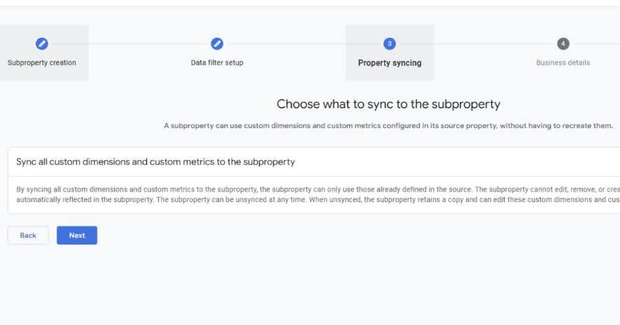
Task: Click the pencil icon above Data filter setup
Action: point(217,44)
